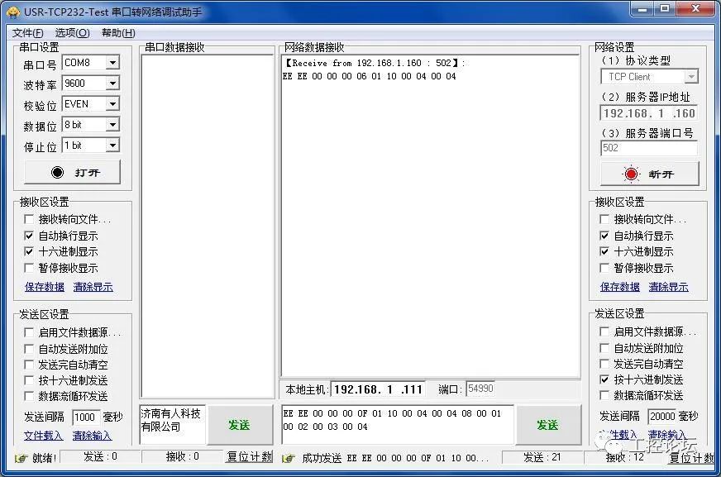Toggle serial 自动换行显示 checkbox
This screenshot has height=477, width=721.
[29, 236]
